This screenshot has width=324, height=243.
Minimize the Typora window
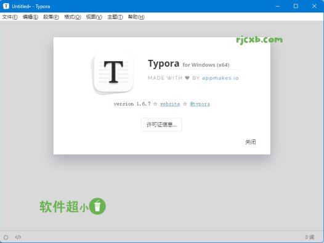278,6
